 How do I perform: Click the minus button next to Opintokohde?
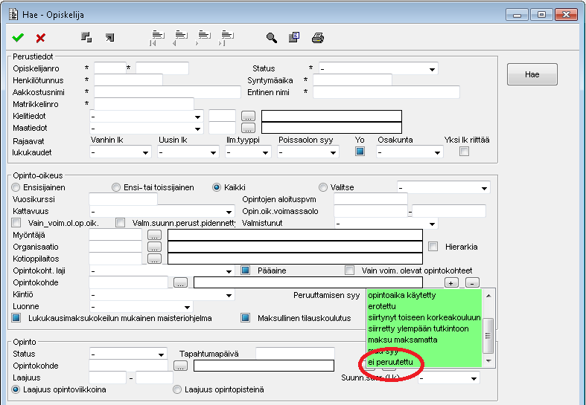pyautogui.click(x=472, y=283)
